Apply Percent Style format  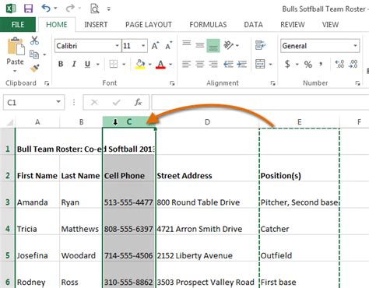[x=308, y=64]
